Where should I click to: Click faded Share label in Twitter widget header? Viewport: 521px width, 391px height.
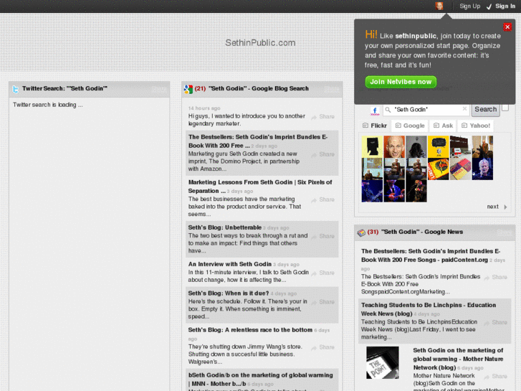pos(159,89)
